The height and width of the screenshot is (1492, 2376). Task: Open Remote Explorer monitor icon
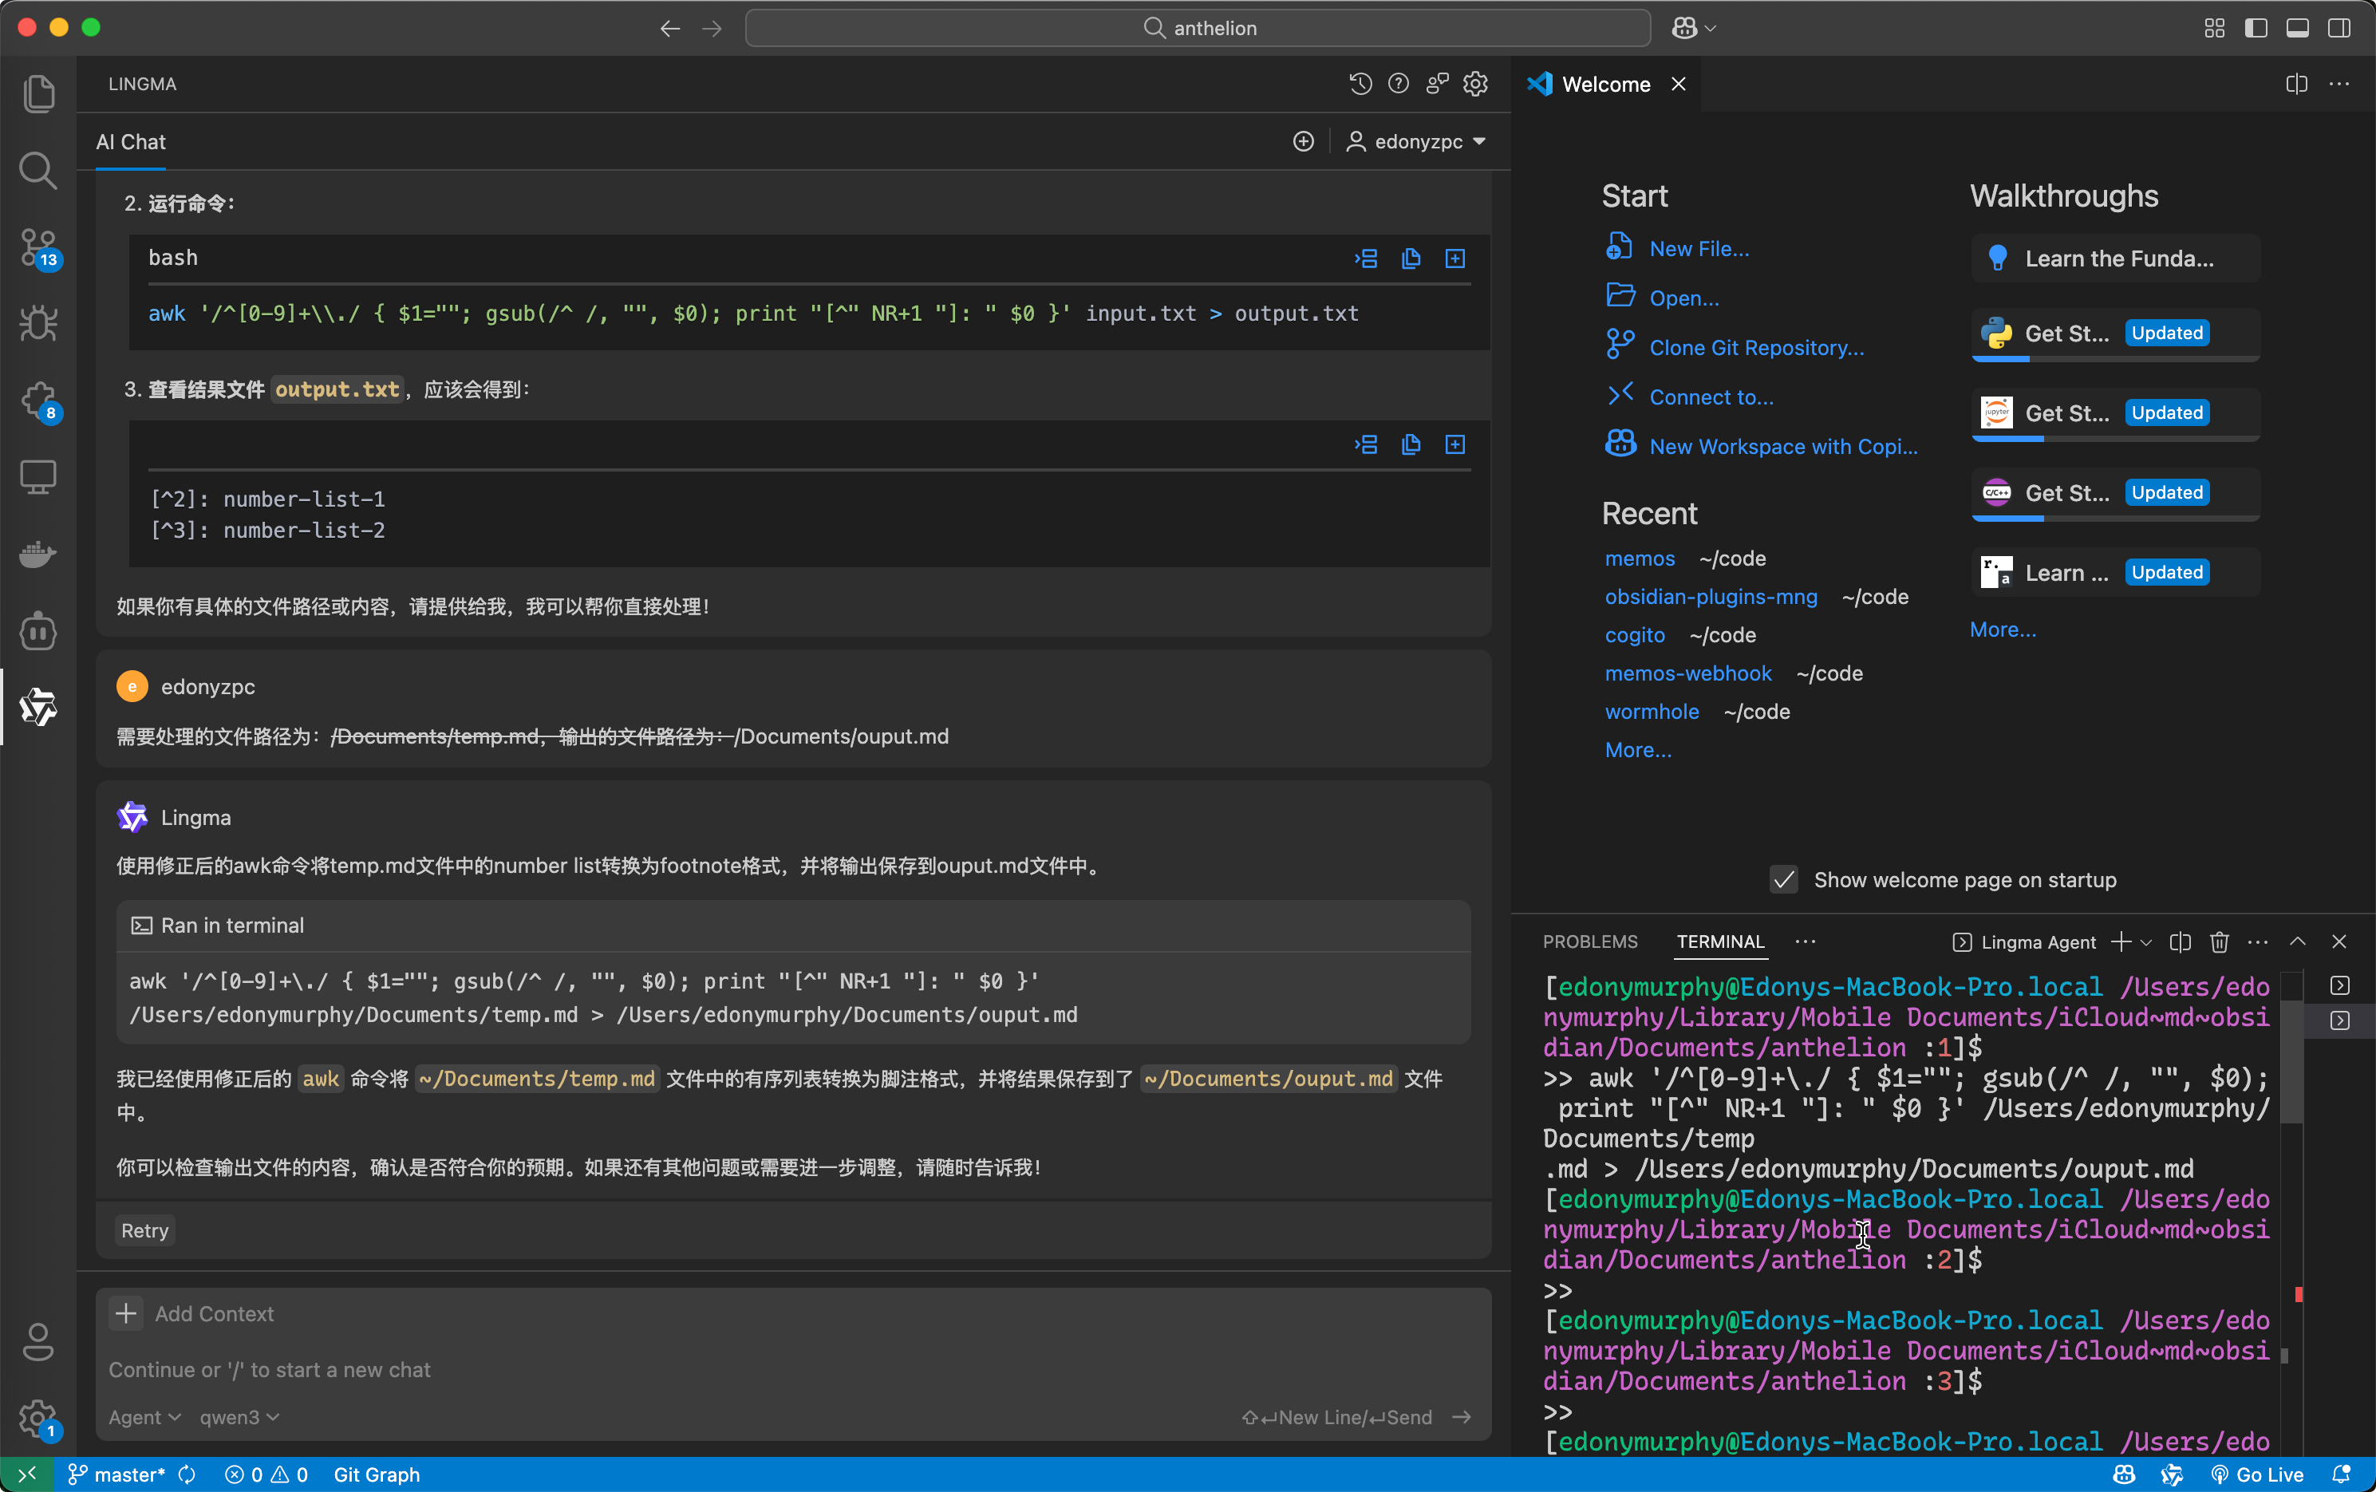click(38, 478)
